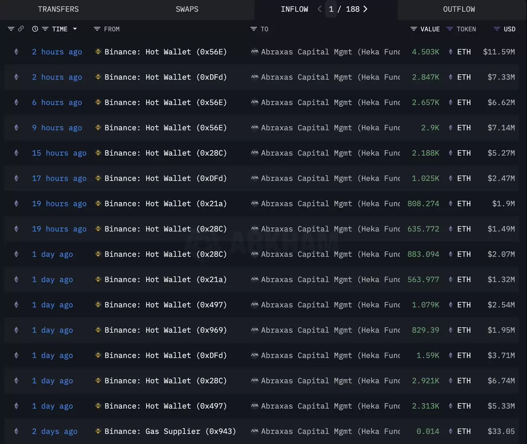Image resolution: width=527 pixels, height=444 pixels.
Task: Open Binance Hot Wallet (0xDFd) in $7.33M row
Action: 166,77
